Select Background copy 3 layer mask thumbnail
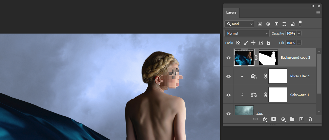 click(268, 57)
